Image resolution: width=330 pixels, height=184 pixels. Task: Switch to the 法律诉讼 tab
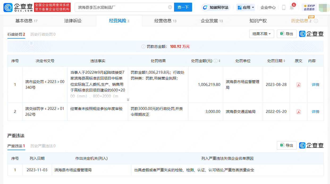point(73,21)
